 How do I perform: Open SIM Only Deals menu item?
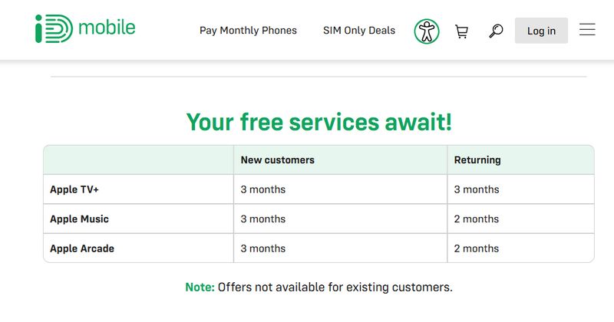point(359,31)
